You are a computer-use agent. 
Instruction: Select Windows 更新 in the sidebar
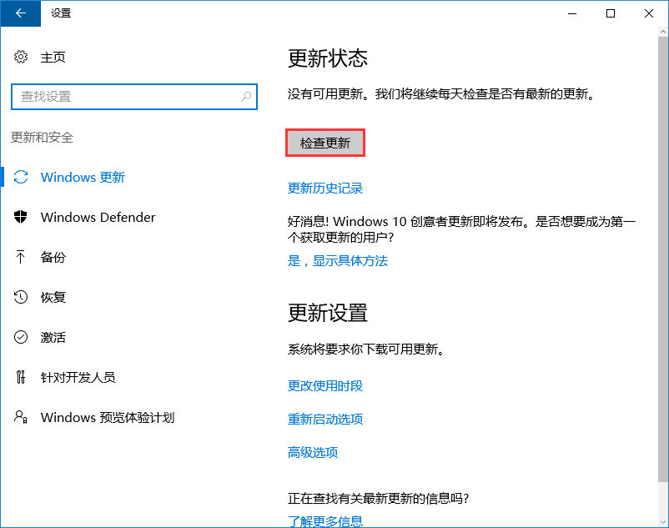(x=82, y=177)
